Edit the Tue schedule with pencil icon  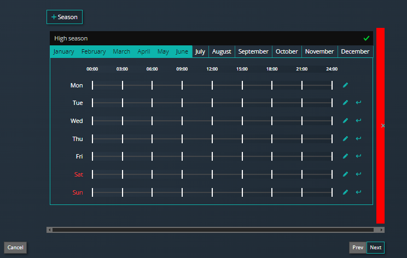coord(345,103)
